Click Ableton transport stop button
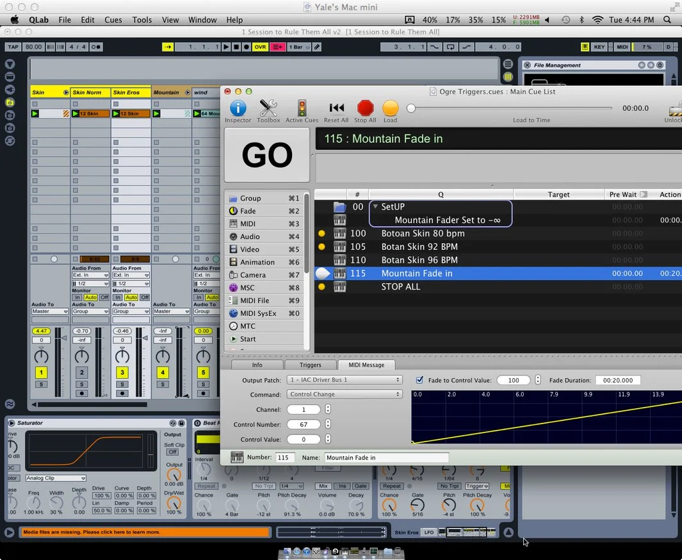Image resolution: width=682 pixels, height=560 pixels. tap(236, 47)
